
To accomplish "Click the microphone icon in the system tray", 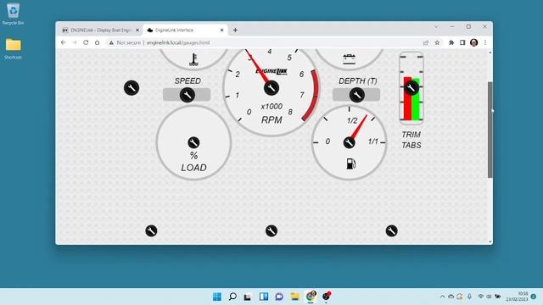I will point(469,297).
